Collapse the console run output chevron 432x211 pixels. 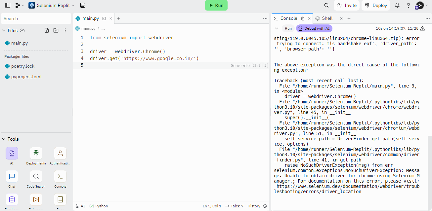pos(277,28)
